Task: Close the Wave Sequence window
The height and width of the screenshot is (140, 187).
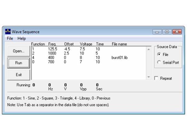Action: pyautogui.click(x=177, y=32)
